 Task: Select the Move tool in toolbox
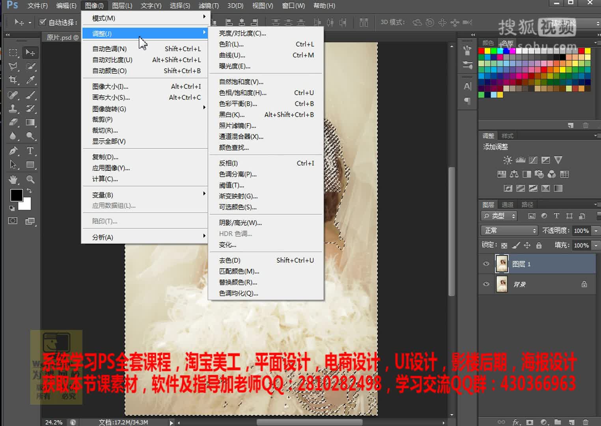pyautogui.click(x=30, y=52)
